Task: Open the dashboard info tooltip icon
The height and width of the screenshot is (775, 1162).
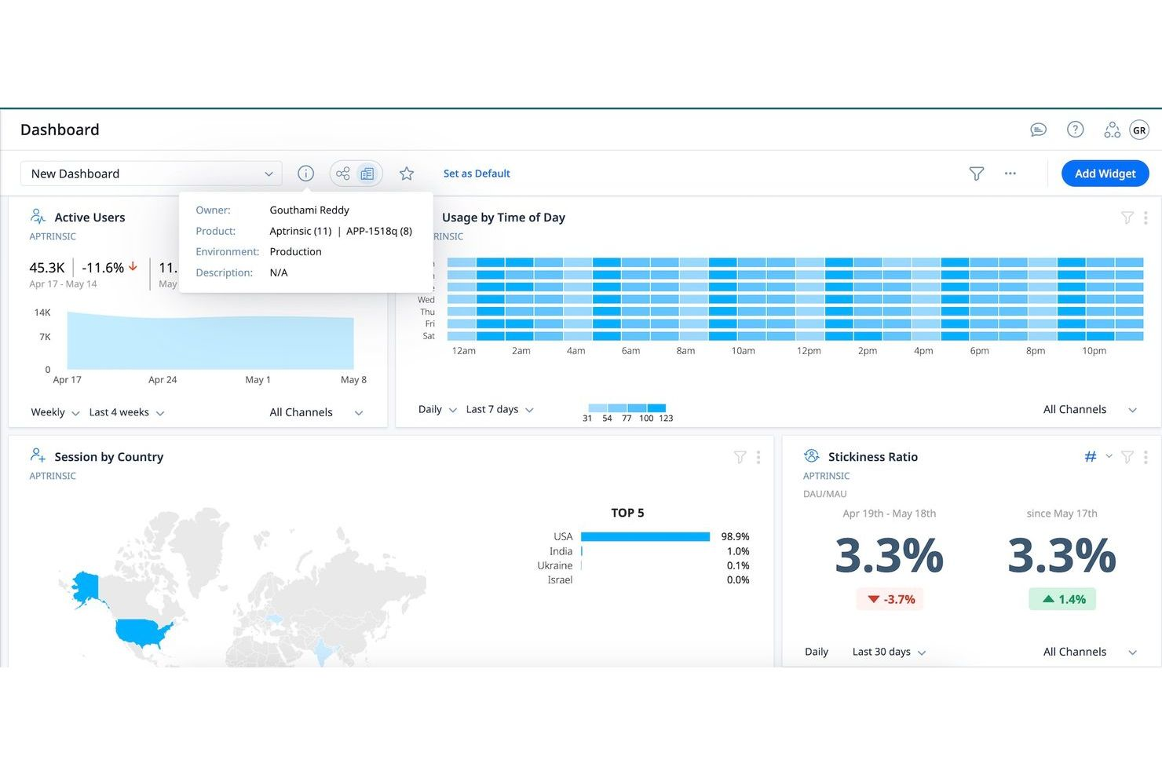Action: coord(305,174)
